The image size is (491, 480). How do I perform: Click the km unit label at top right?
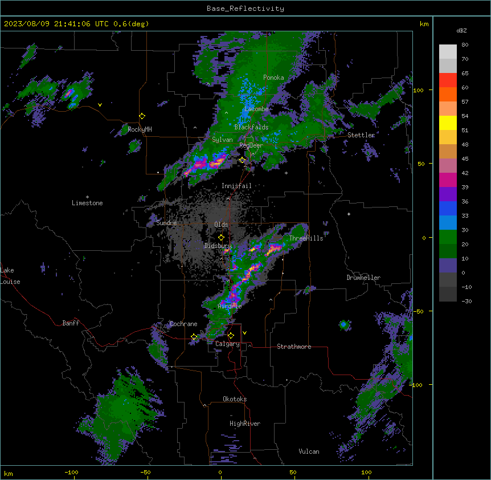click(424, 24)
